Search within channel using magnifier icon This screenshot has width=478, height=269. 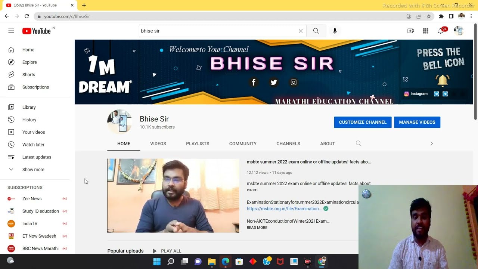(358, 143)
